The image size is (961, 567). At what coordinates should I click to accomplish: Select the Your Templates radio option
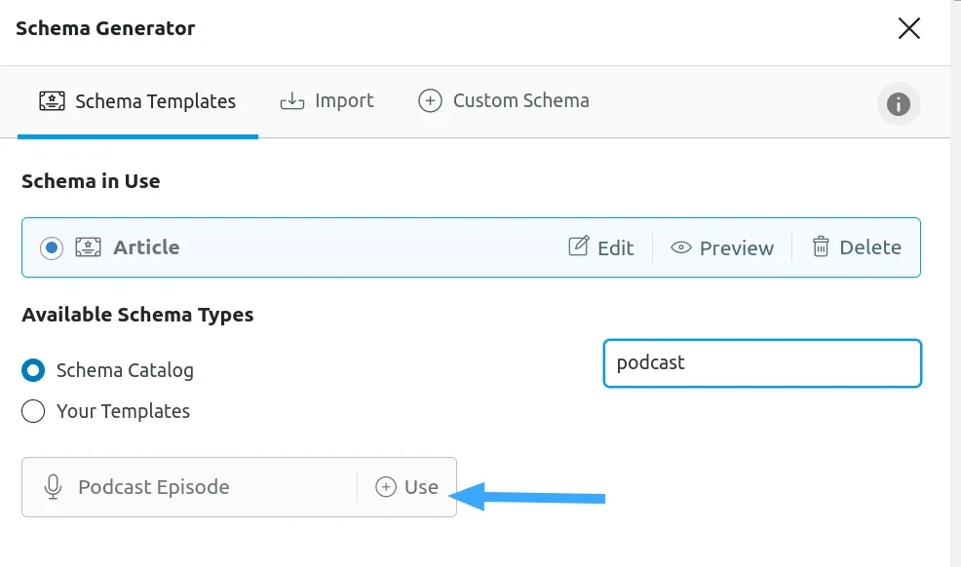tap(33, 411)
